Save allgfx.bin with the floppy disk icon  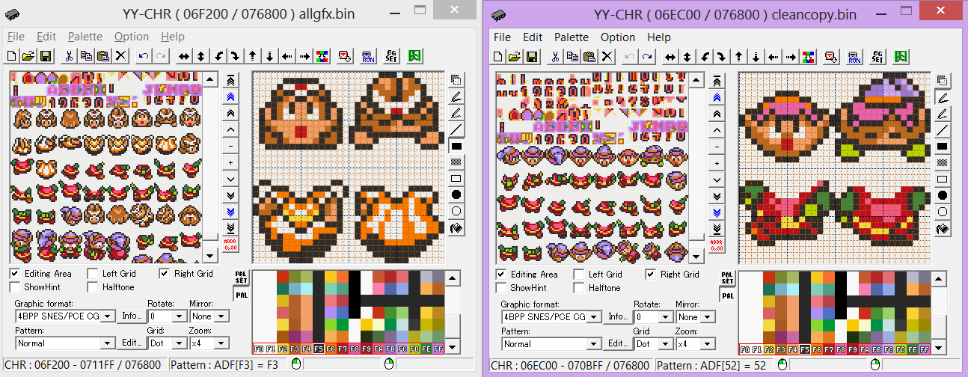click(x=45, y=56)
